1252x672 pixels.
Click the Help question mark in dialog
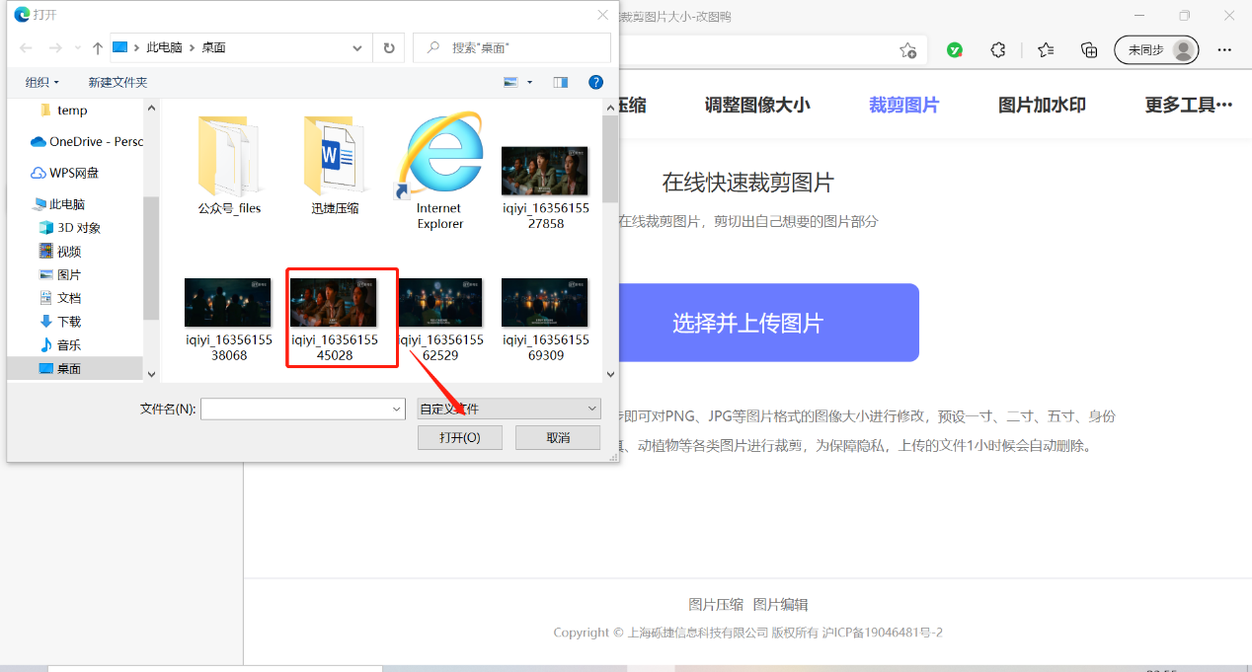coord(595,83)
